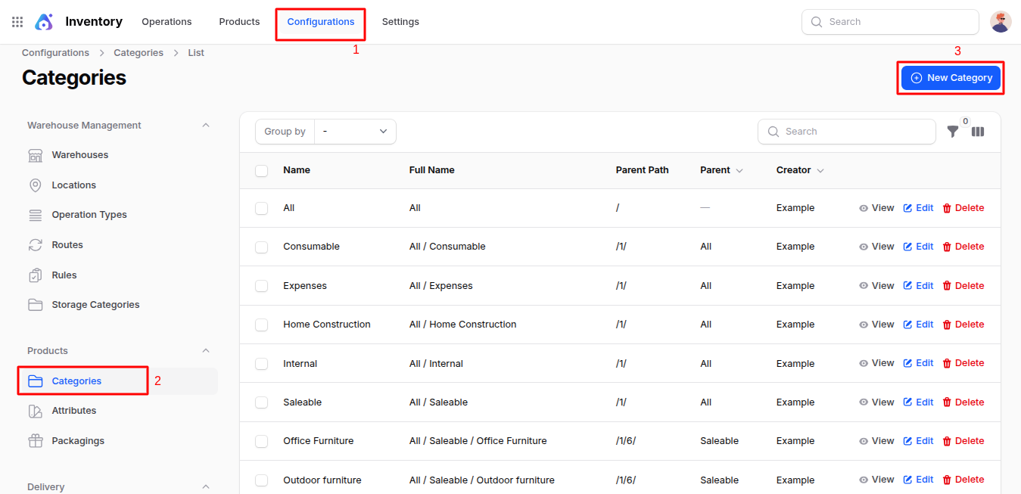Image resolution: width=1021 pixels, height=494 pixels.
Task: Open the filters icon above the table
Action: [953, 132]
